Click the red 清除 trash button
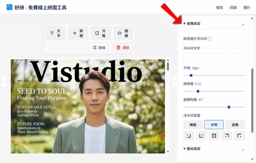 click(123, 47)
